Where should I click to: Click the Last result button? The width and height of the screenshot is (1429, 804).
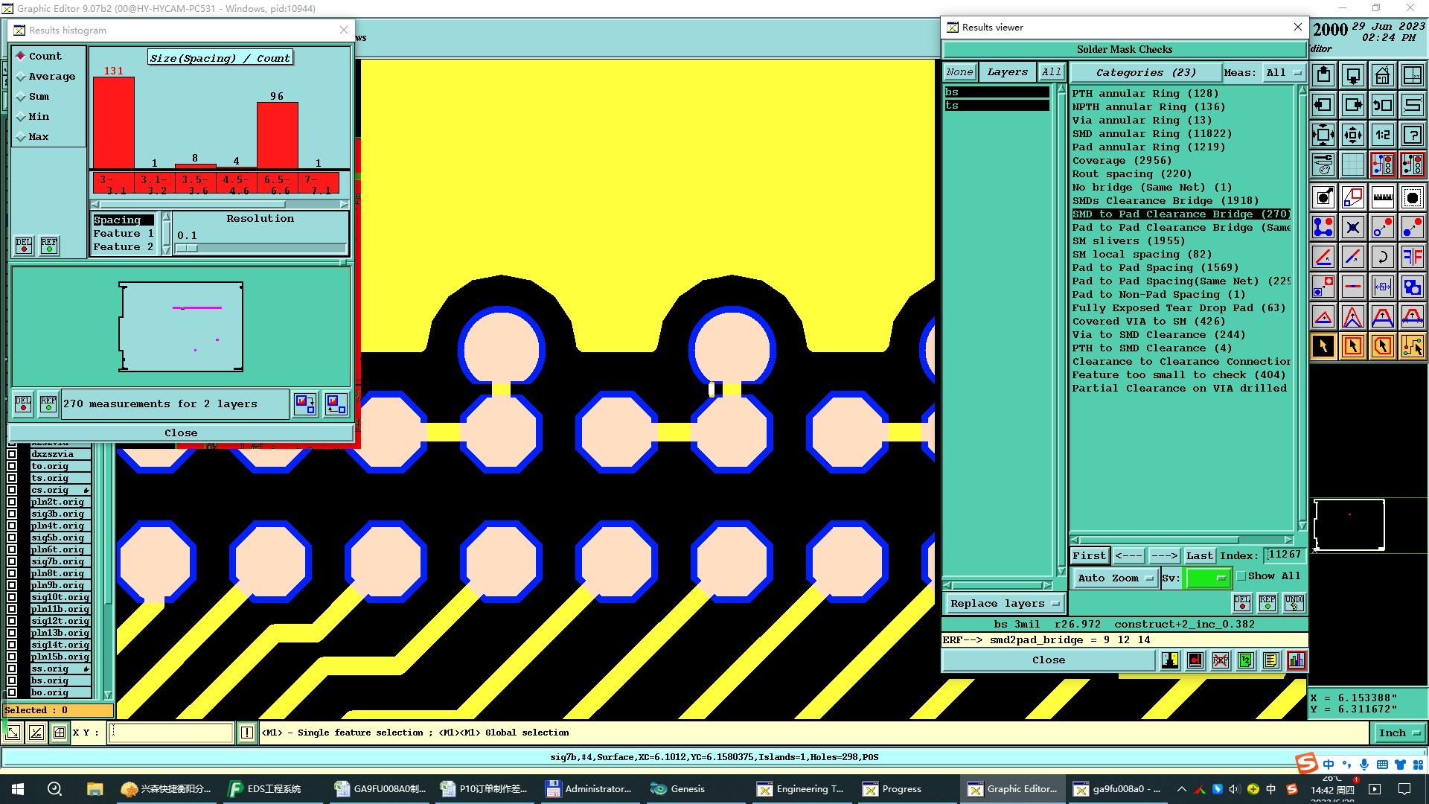1199,556
